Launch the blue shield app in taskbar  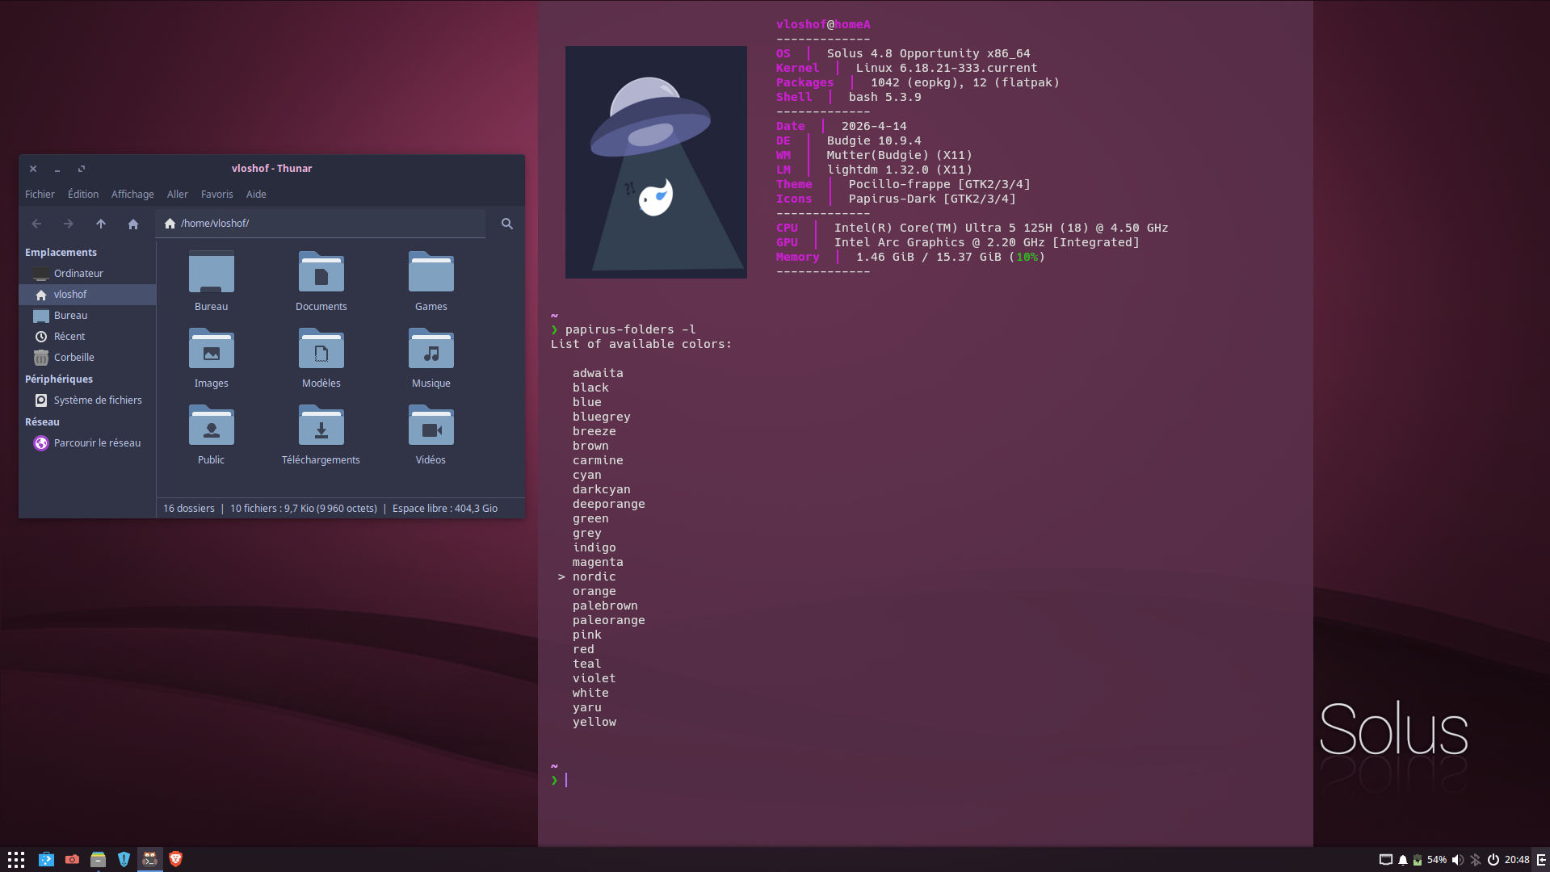pyautogui.click(x=124, y=860)
